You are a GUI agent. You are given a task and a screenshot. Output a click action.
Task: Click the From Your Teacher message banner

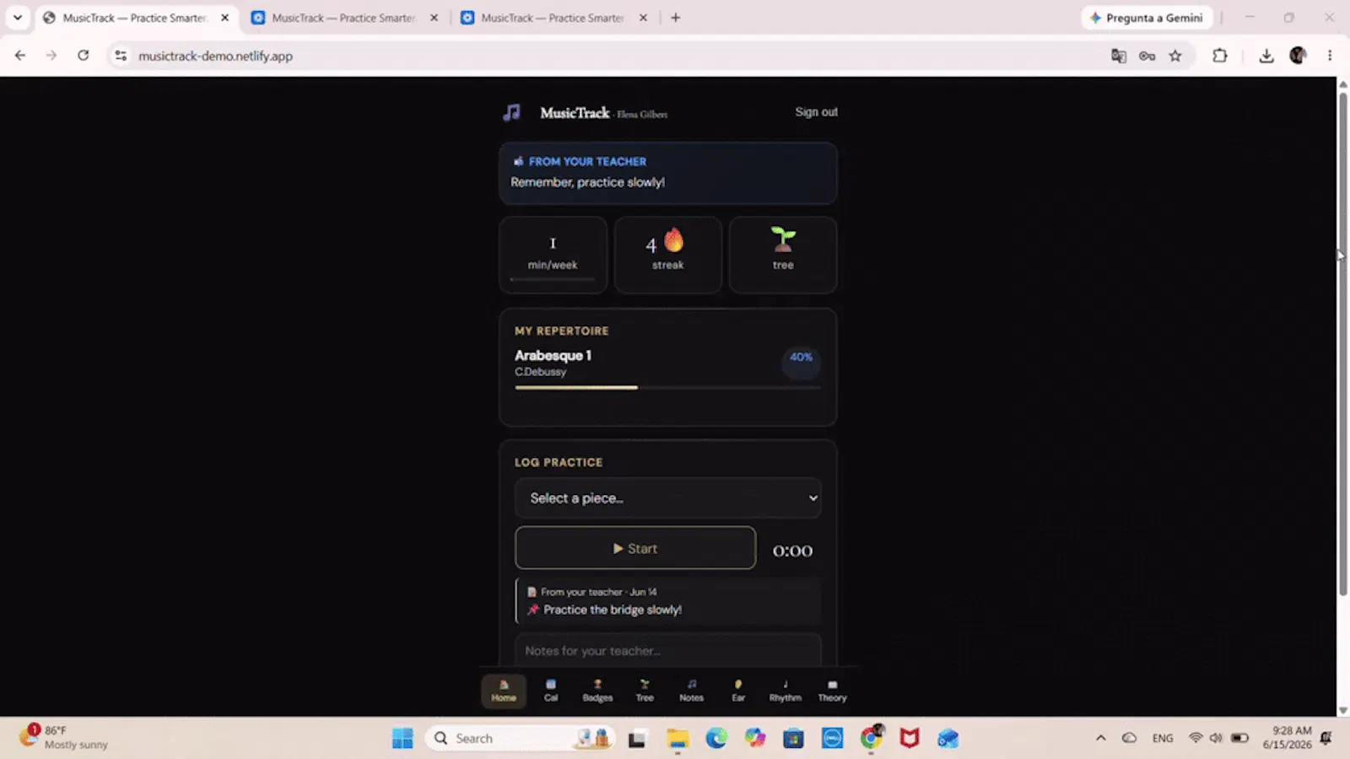click(668, 173)
